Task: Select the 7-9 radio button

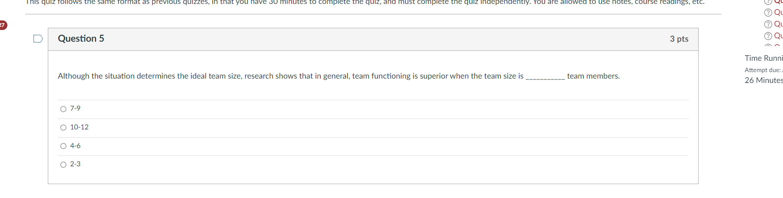Action: [x=63, y=109]
